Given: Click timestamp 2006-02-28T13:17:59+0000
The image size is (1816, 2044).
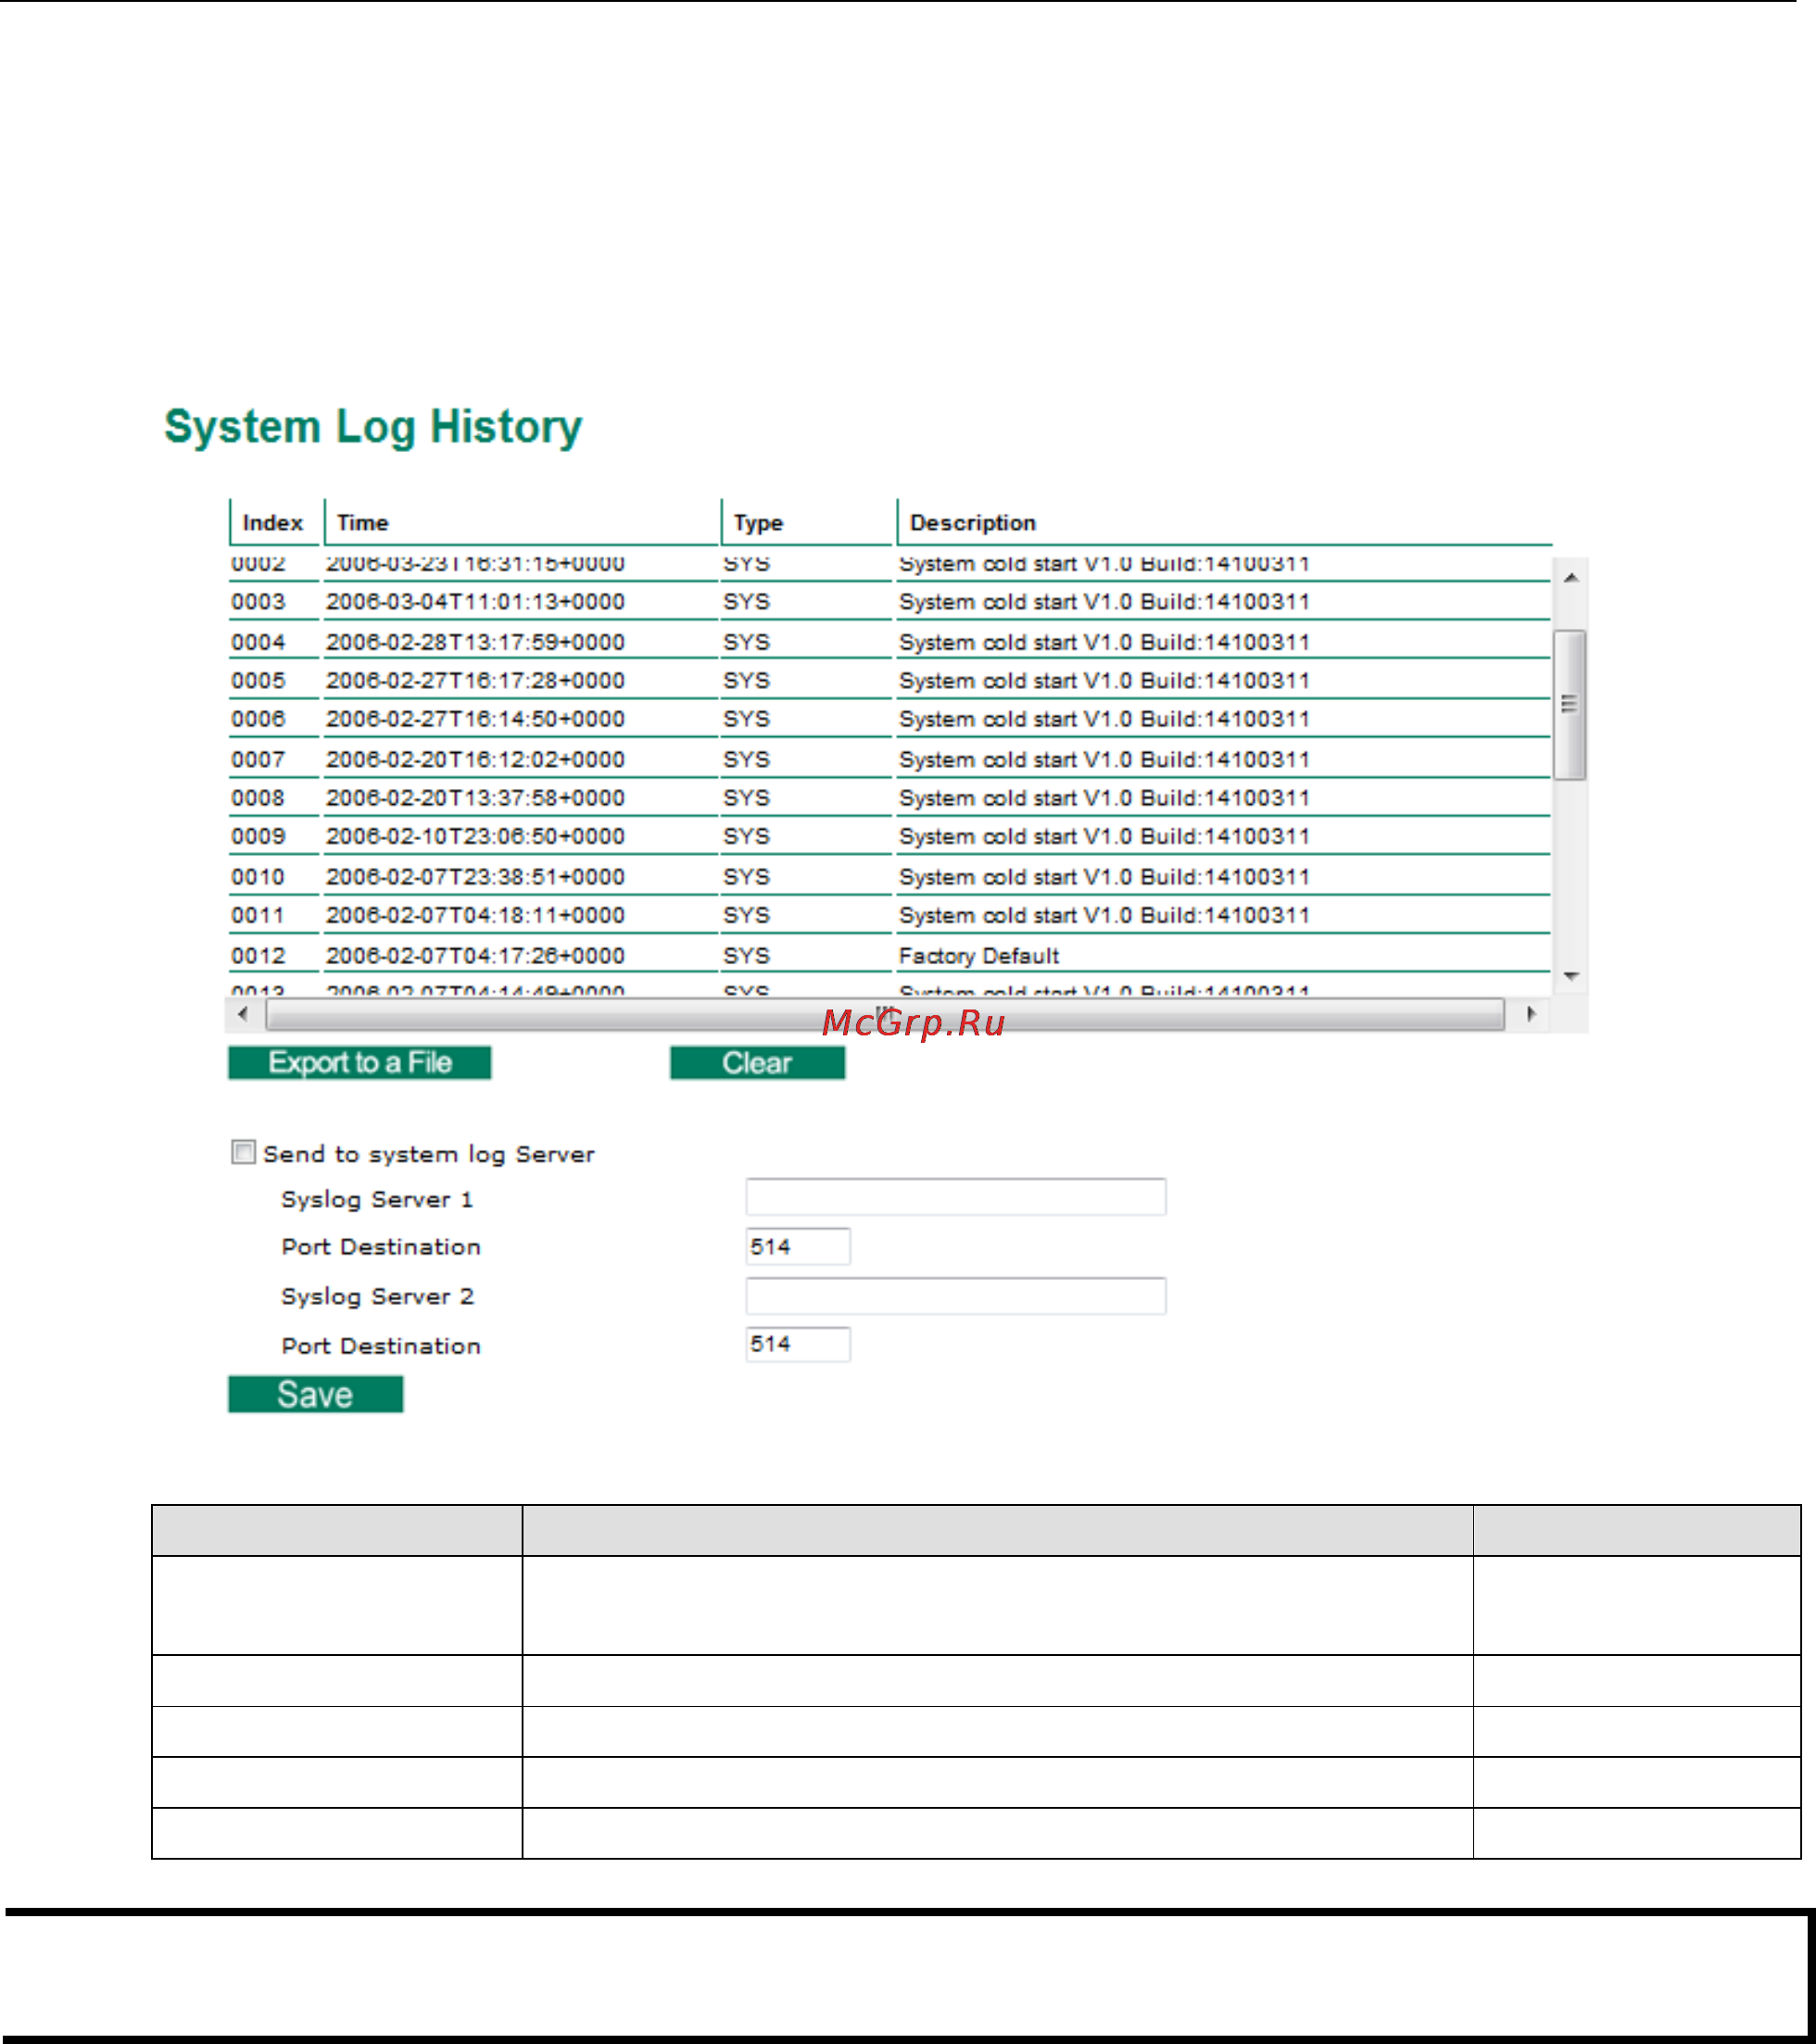Looking at the screenshot, I should [x=475, y=642].
